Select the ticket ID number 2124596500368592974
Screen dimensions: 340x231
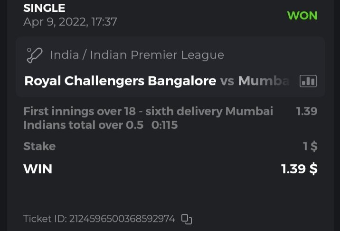(x=122, y=219)
